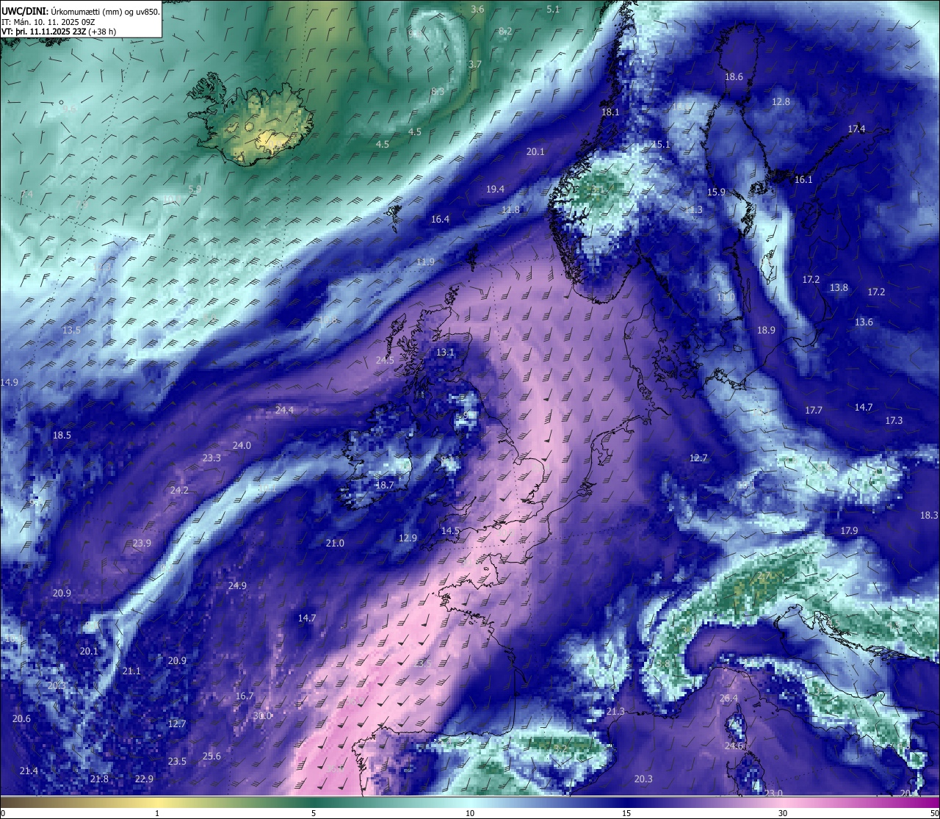940x819 pixels.
Task: Click the 13.1 value over Scotland
Action: 445,352
